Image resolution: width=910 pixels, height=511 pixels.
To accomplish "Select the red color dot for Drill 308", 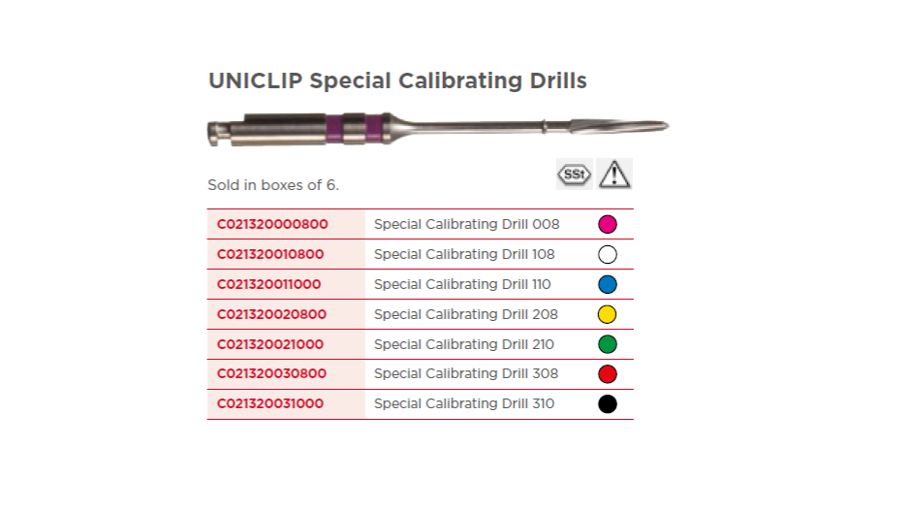I will (x=608, y=374).
